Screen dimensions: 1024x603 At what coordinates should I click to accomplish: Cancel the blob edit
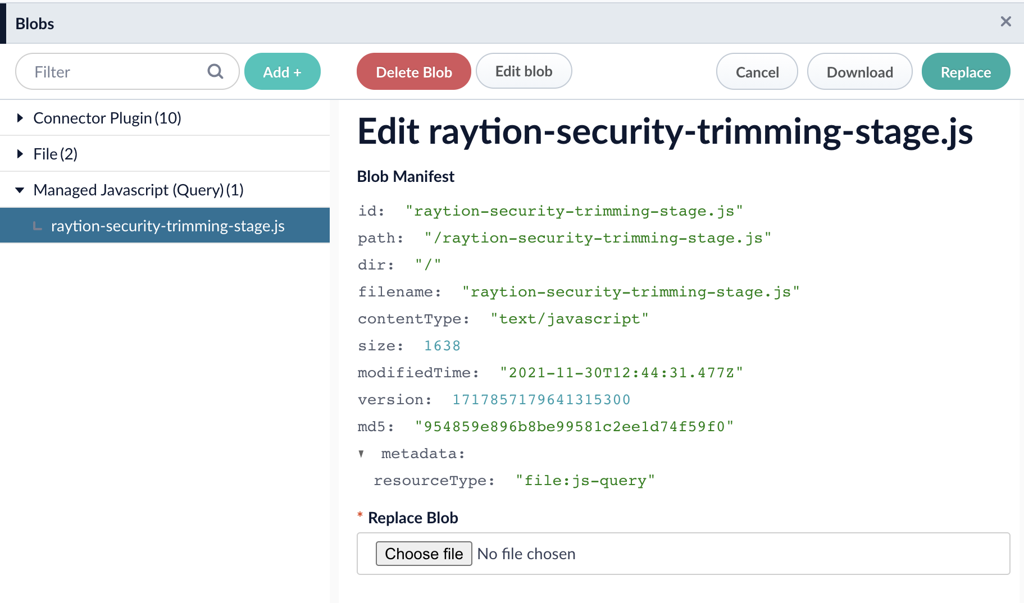tap(757, 72)
